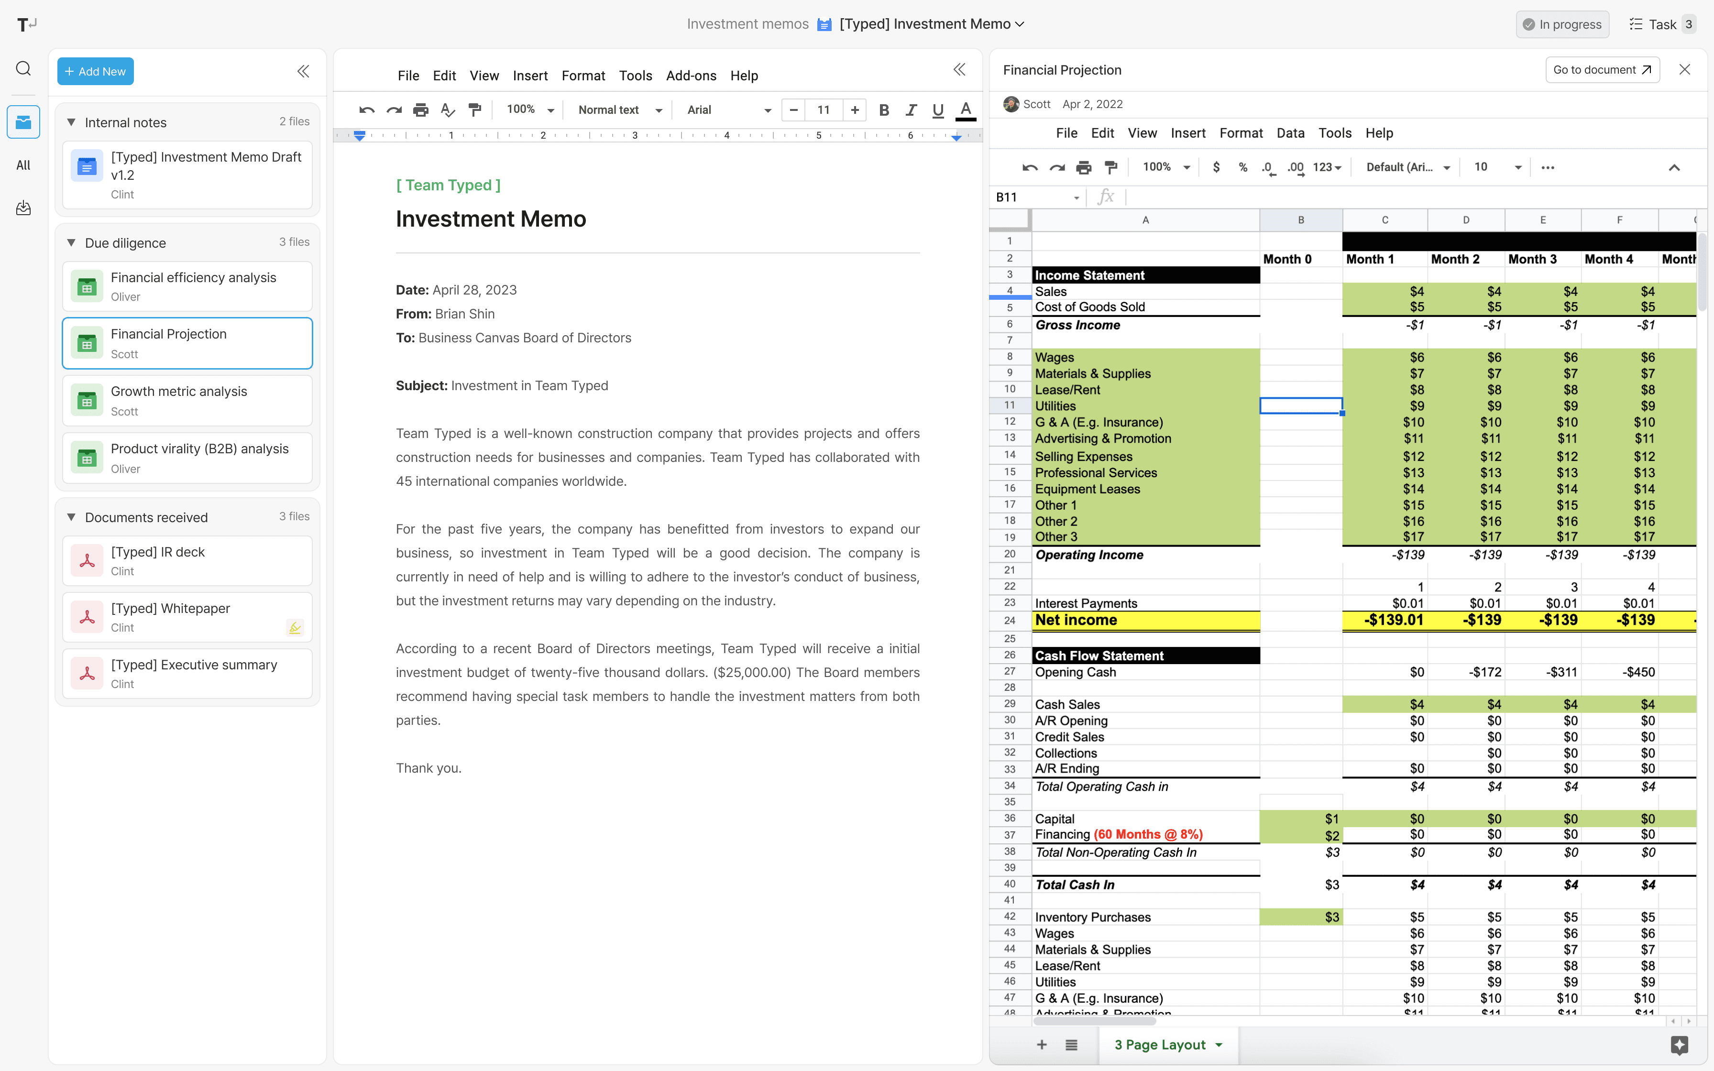Viewport: 1714px width, 1071px height.
Task: Open the Insert menu in memo editor
Action: click(x=530, y=76)
